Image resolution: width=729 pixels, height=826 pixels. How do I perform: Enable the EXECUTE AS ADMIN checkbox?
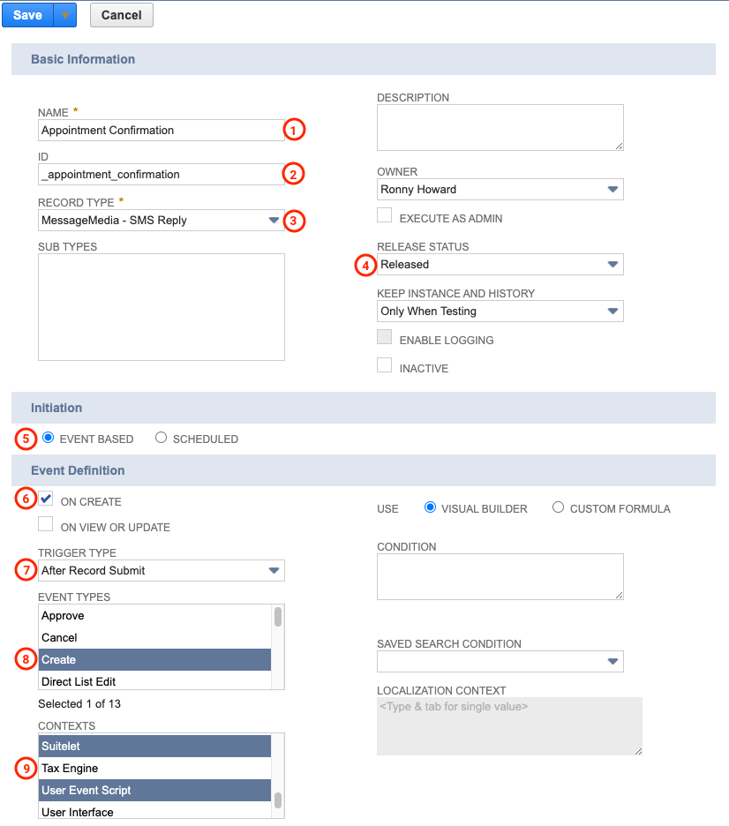(384, 214)
